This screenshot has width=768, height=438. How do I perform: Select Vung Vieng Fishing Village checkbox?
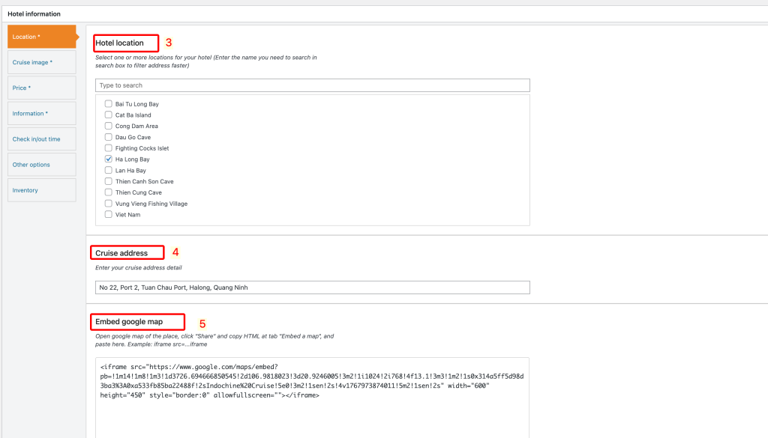pyautogui.click(x=109, y=204)
